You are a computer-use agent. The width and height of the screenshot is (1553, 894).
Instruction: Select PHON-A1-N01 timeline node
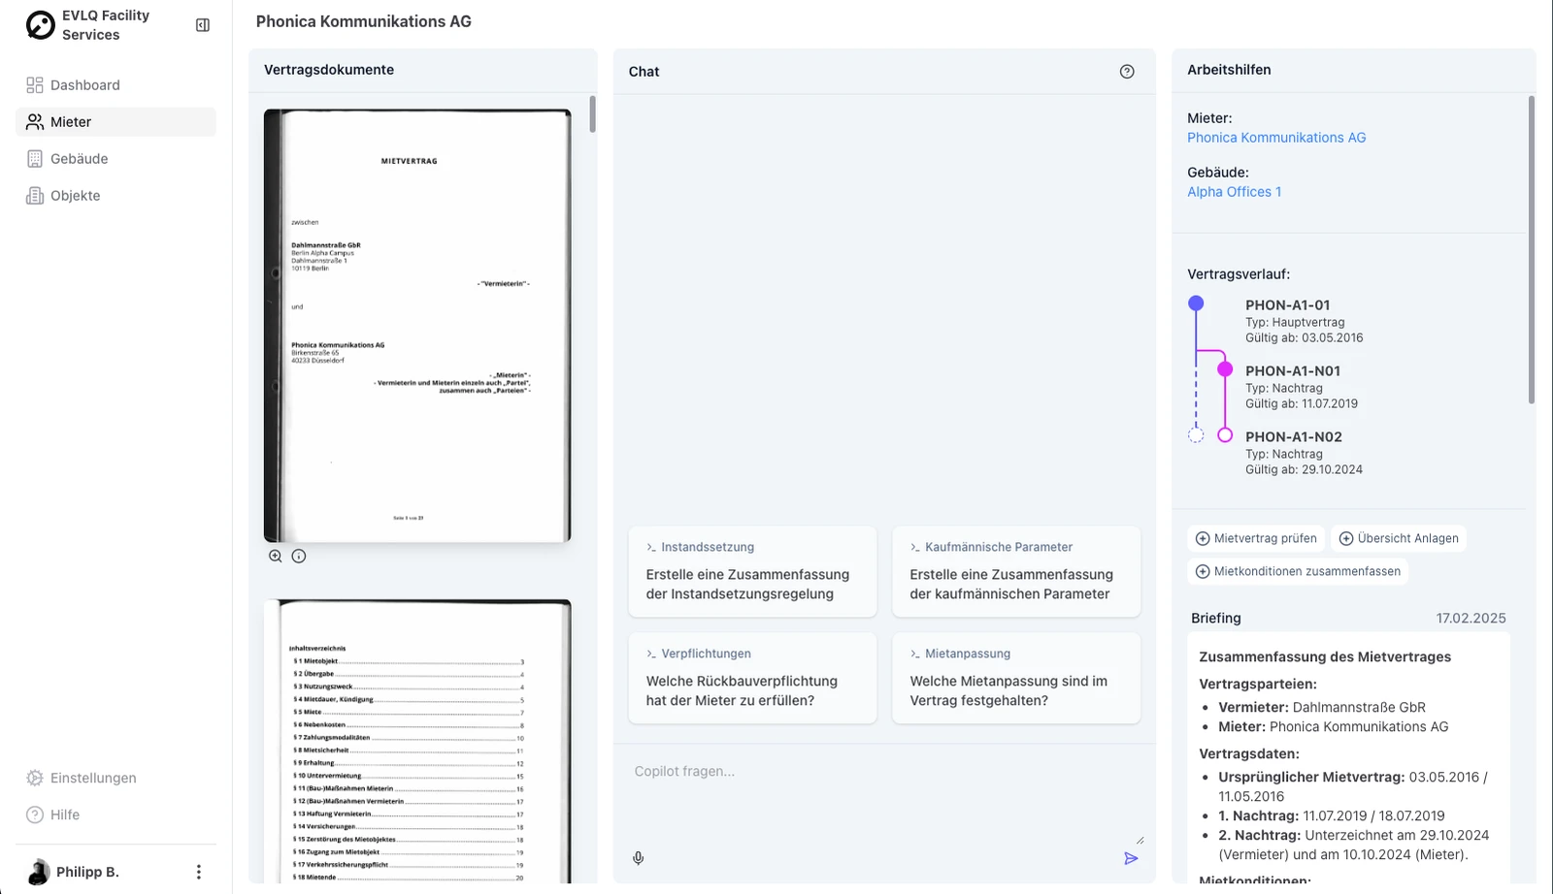point(1225,369)
